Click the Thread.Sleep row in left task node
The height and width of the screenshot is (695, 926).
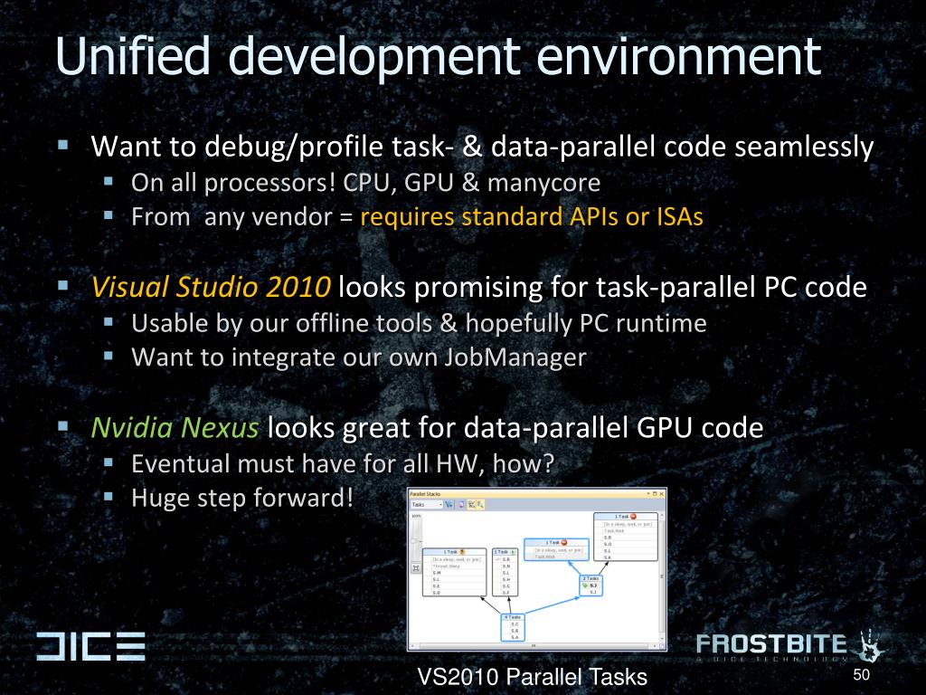click(455, 566)
